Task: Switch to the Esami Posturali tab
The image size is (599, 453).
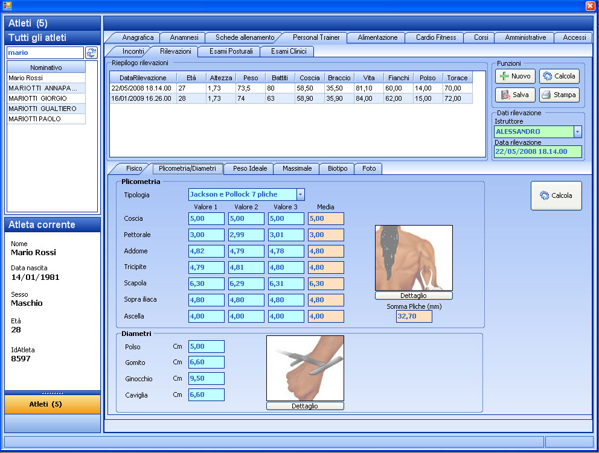Action: coord(231,51)
